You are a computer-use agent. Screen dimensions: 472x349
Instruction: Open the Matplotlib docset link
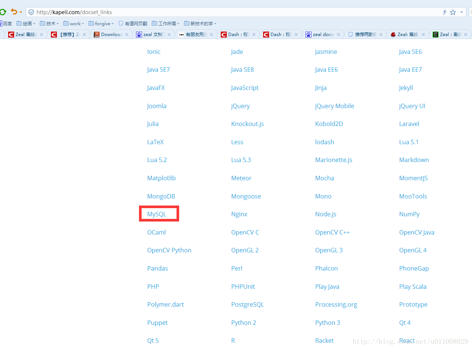(x=161, y=178)
